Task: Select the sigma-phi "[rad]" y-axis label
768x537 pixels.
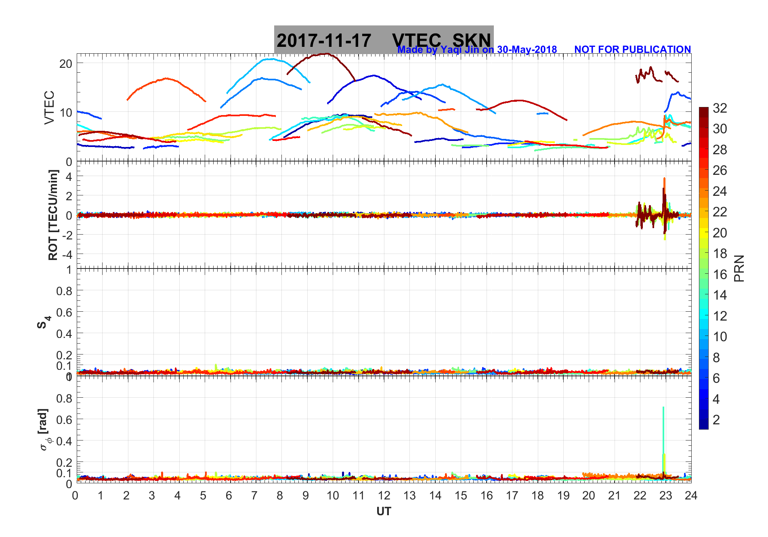Action: tap(44, 429)
